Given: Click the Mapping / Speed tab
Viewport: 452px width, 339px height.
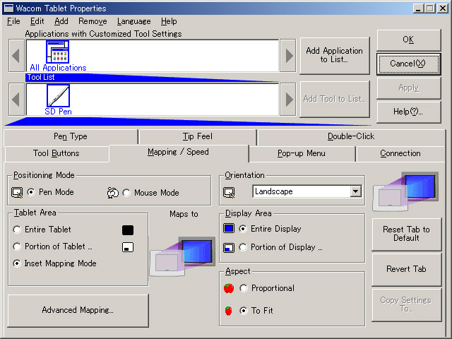Looking at the screenshot, I should 178,153.
